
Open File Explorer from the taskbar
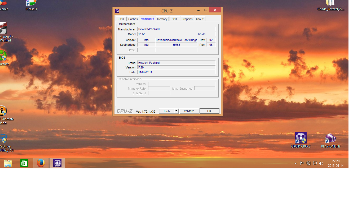point(8,163)
